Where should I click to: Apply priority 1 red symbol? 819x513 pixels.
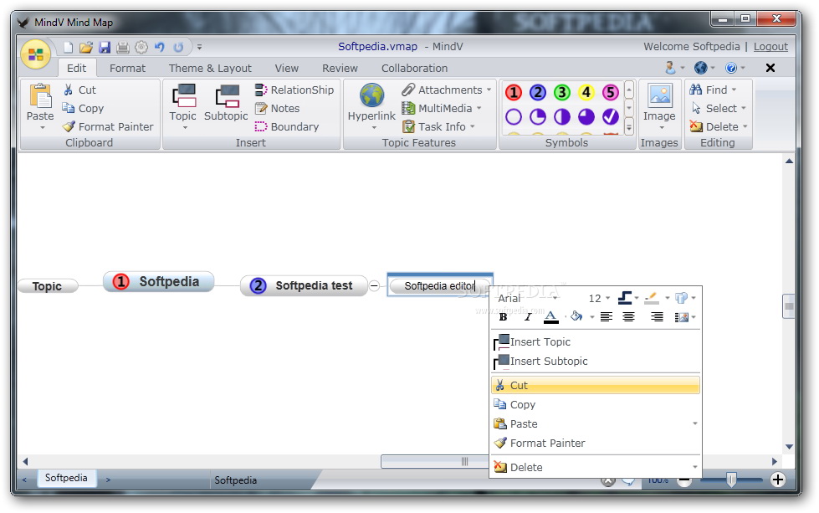point(514,92)
